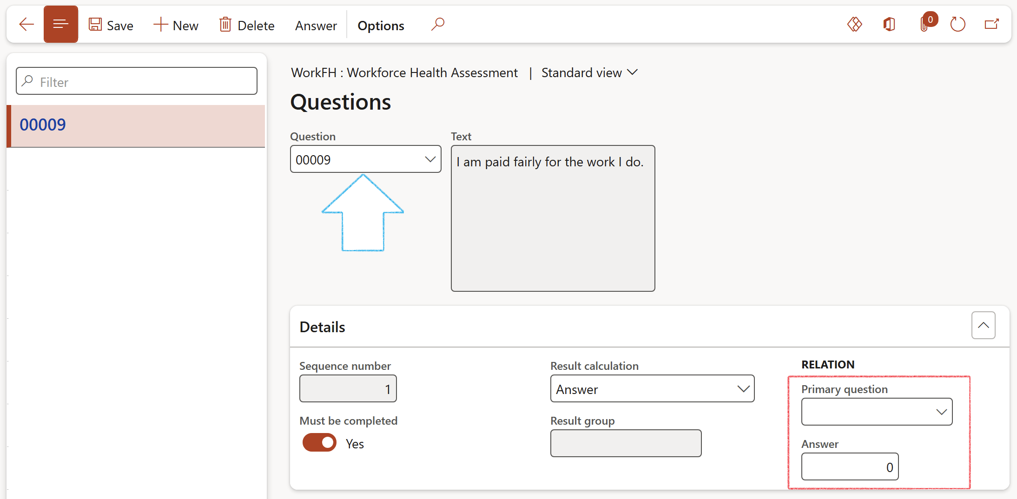
Task: Click the back arrow icon
Action: click(x=26, y=25)
